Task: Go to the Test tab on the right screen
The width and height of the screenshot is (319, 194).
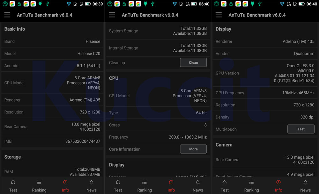Action: (225, 186)
